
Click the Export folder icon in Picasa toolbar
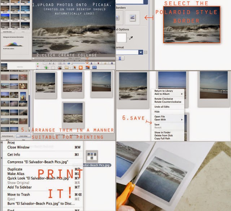[x=66, y=68]
